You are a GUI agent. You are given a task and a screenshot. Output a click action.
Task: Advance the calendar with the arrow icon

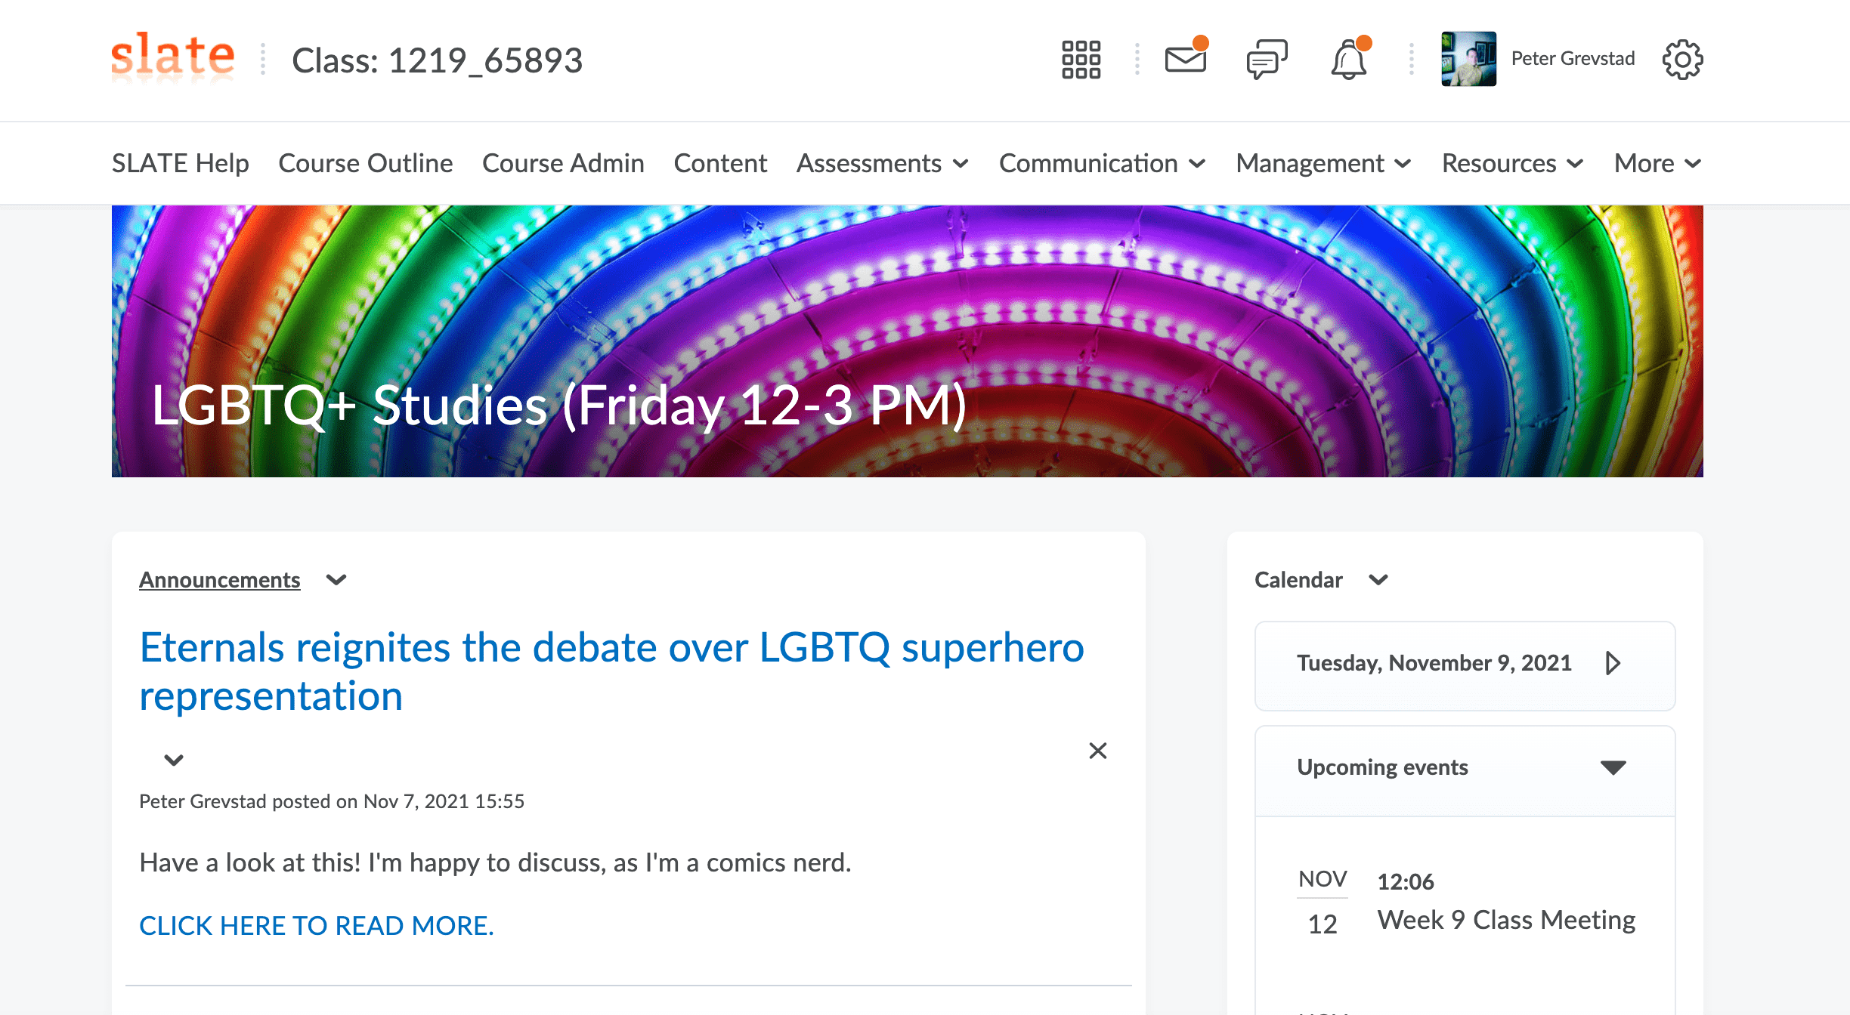pos(1615,663)
